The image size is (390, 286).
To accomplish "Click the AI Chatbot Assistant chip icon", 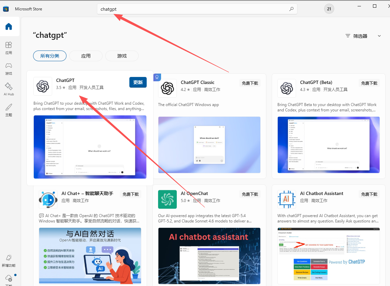I will pyautogui.click(x=287, y=199).
